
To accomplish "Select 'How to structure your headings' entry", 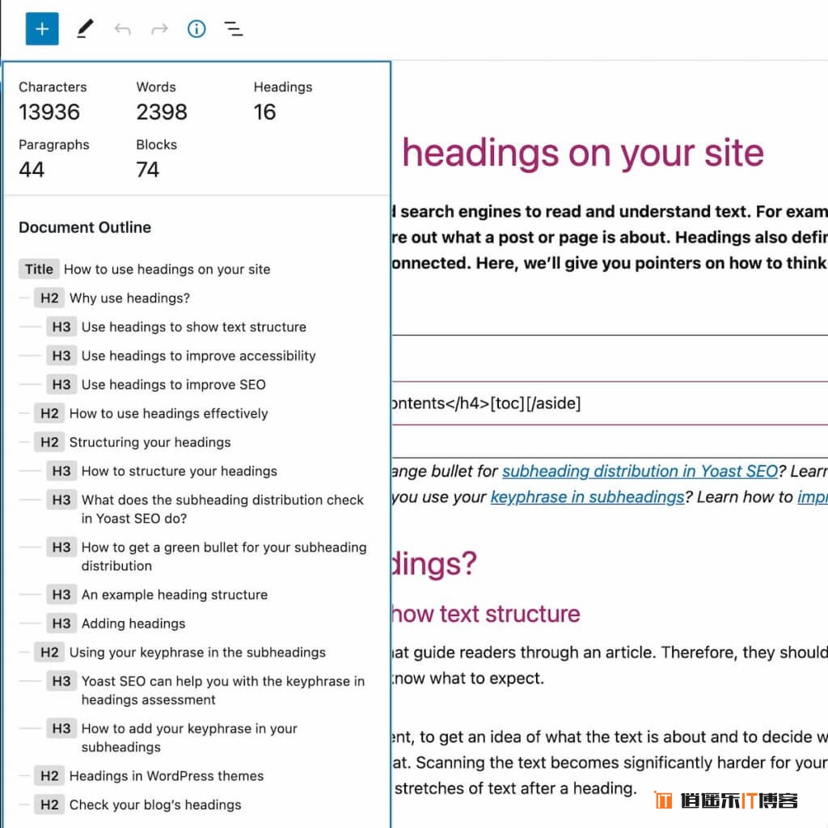I will coord(162,471).
